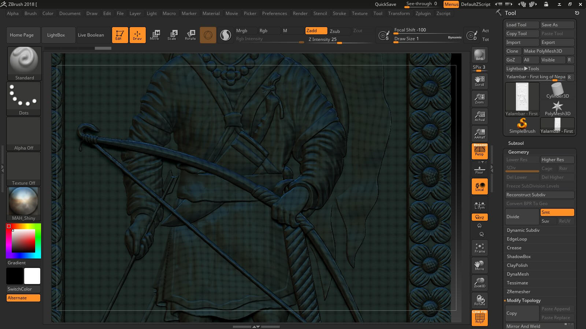Viewport: 586px width, 329px height.
Task: Open the Material menu
Action: [211, 14]
